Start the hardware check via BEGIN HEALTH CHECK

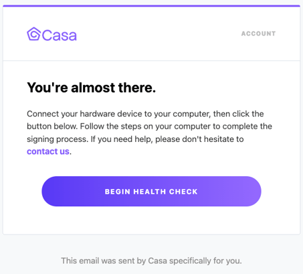[x=151, y=192]
